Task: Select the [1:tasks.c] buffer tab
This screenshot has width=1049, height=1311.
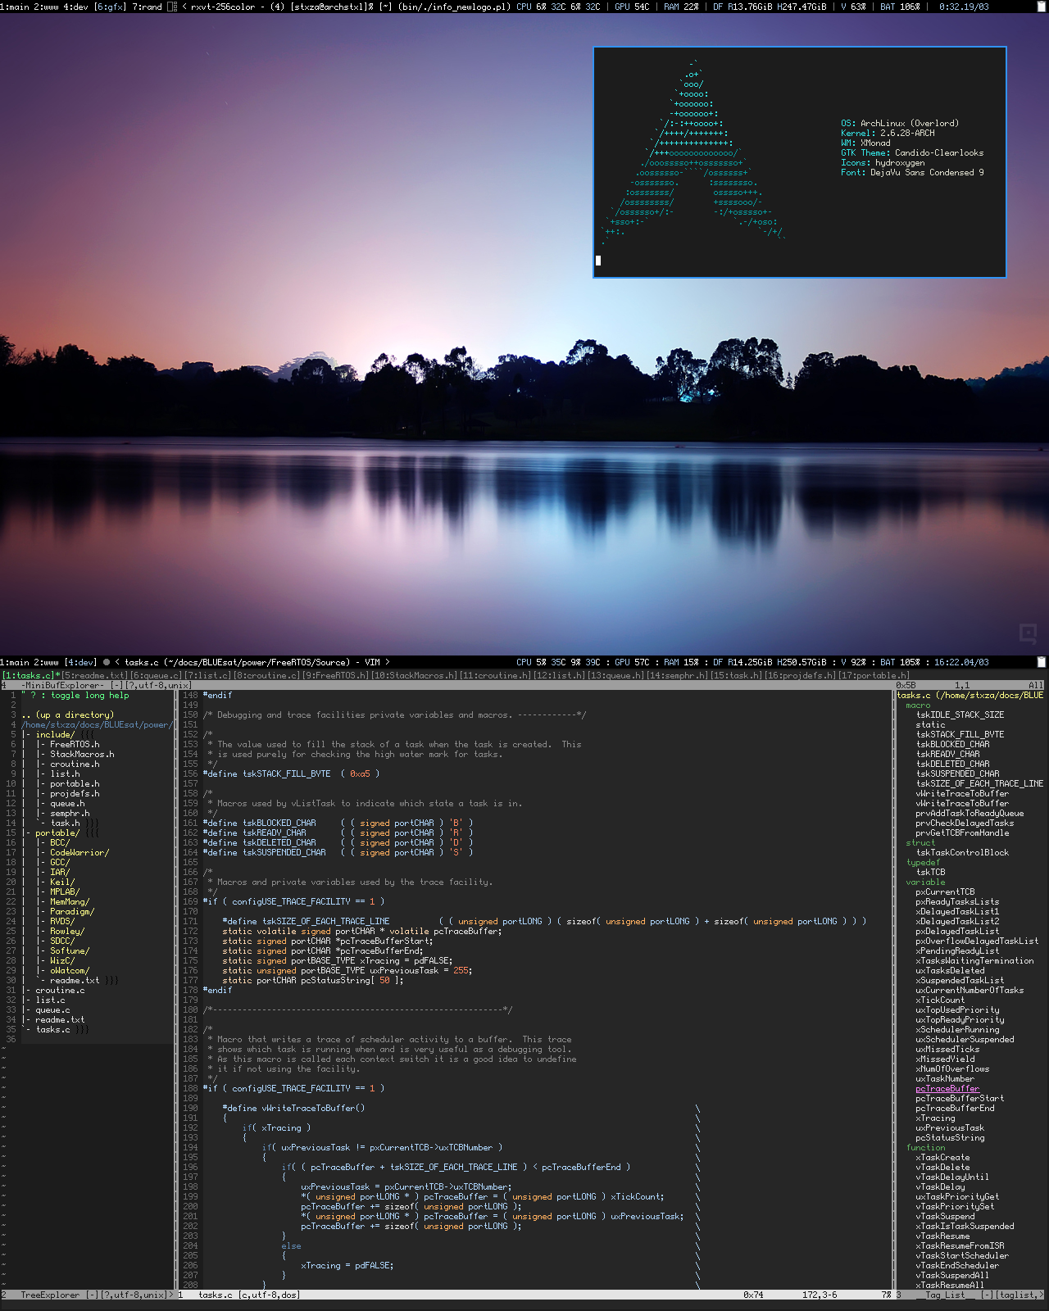Action: click(29, 676)
